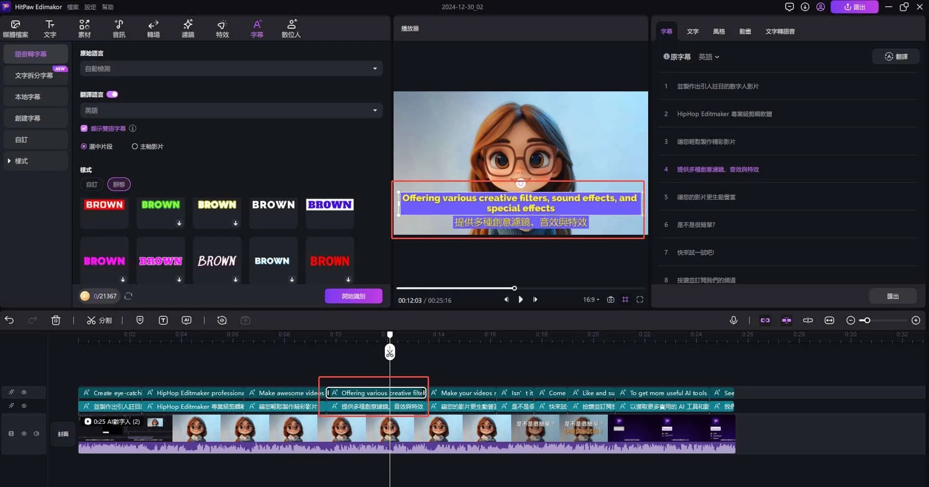Image resolution: width=929 pixels, height=487 pixels.
Task: Click the 開始識別 recognition button
Action: [354, 296]
